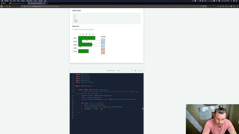Screen dimensions: 239x134
Task: Click the first blue query box in diagram
Action: pos(103,40)
